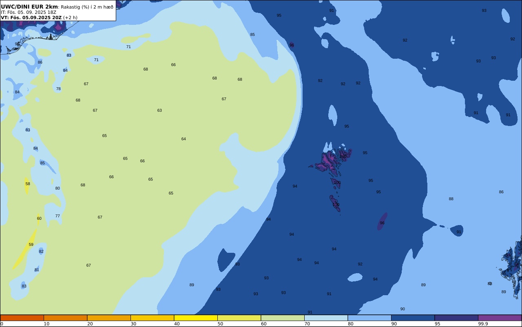Pick the 95–99.9 dark purple legend swatch

(x=456, y=318)
